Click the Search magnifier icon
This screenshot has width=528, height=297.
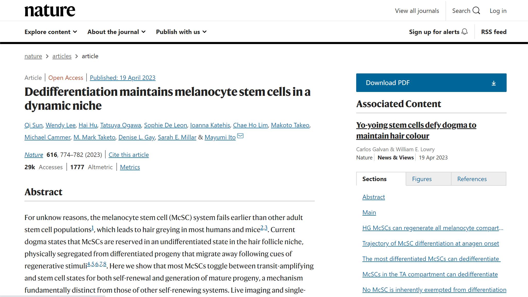point(476,11)
